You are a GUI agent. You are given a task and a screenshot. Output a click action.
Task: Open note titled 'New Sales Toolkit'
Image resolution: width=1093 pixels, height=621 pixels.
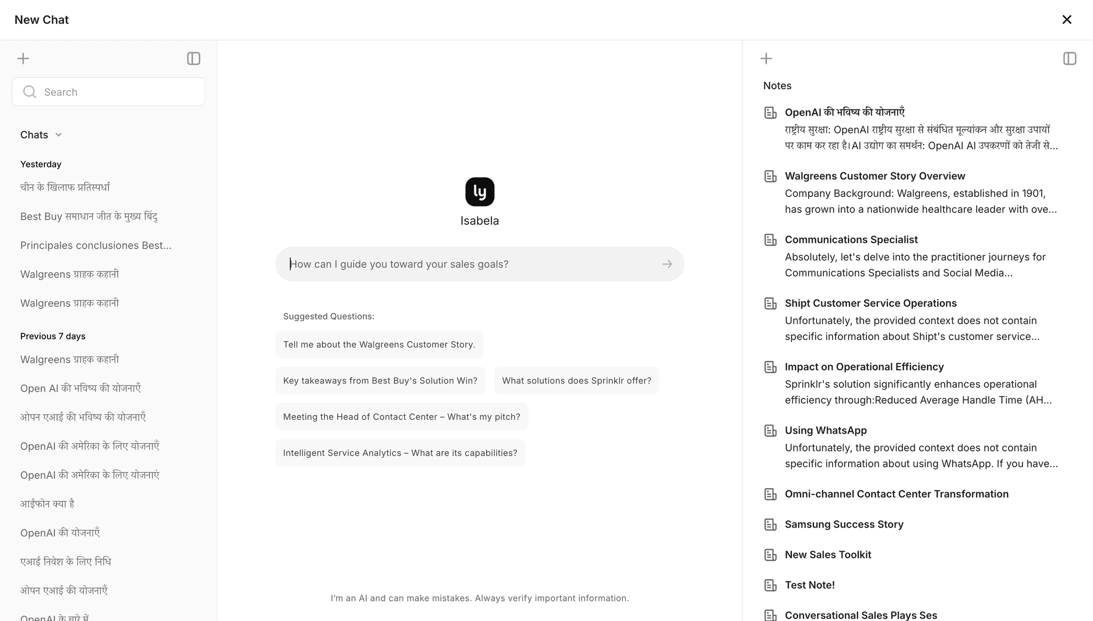828,555
